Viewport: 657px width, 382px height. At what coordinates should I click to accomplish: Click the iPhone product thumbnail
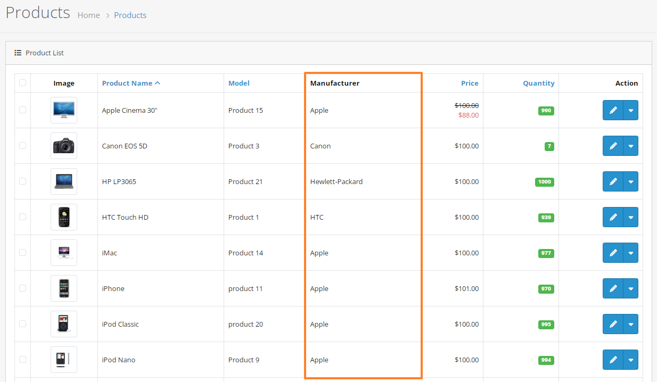[64, 288]
